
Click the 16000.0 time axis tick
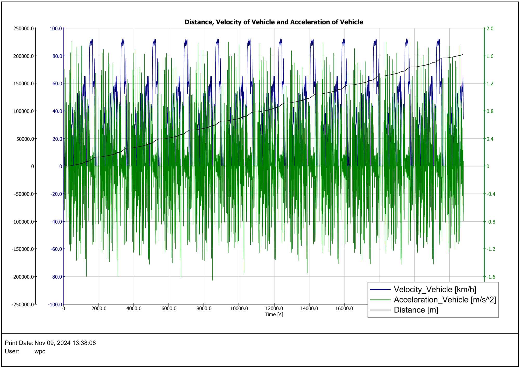coord(344,309)
